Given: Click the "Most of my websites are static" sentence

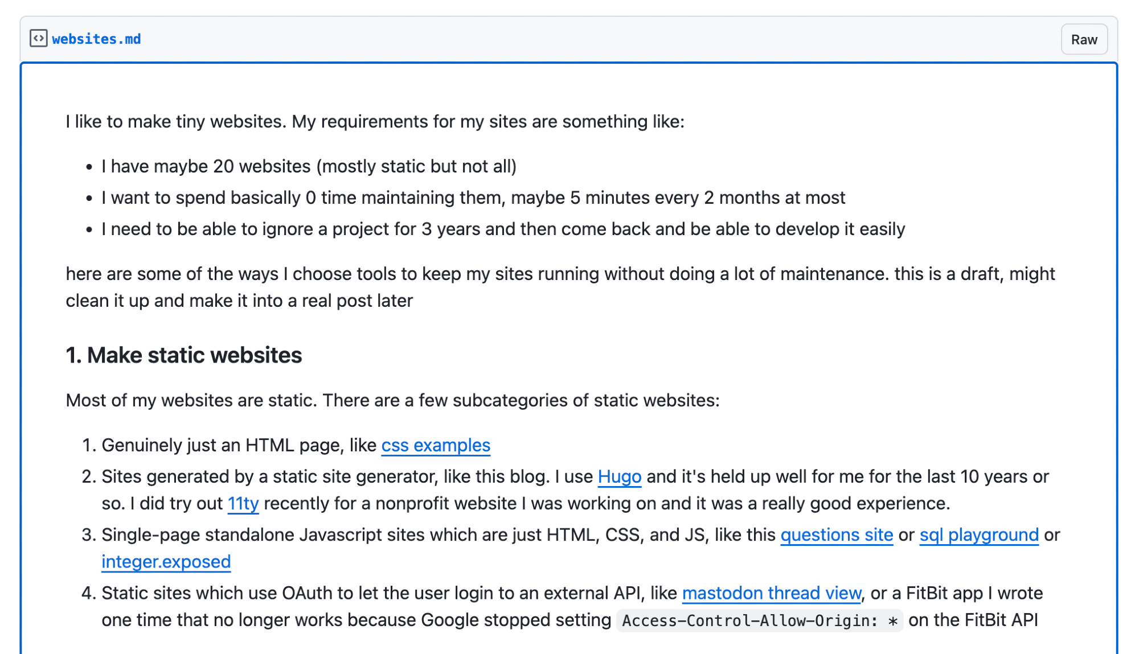Looking at the screenshot, I should [392, 400].
